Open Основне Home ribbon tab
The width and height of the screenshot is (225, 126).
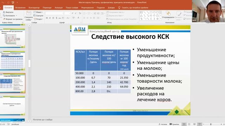coord(8,8)
